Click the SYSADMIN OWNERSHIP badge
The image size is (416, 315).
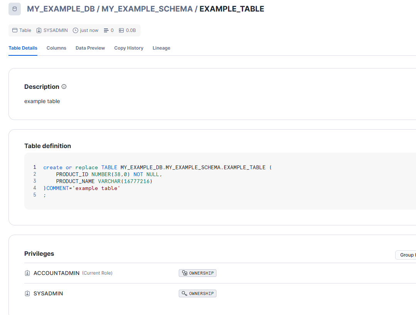coord(197,293)
